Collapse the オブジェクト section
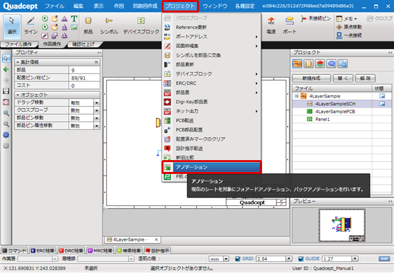The height and width of the screenshot is (273, 394). click(x=18, y=95)
